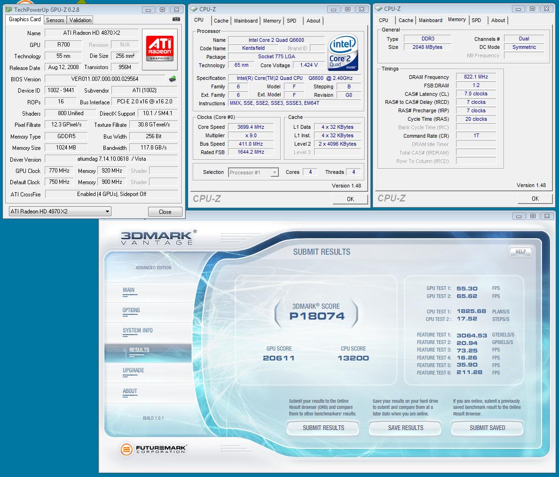Image resolution: width=559 pixels, height=477 pixels.
Task: Click the Intel Core 2 Quad logo
Action: 343,52
